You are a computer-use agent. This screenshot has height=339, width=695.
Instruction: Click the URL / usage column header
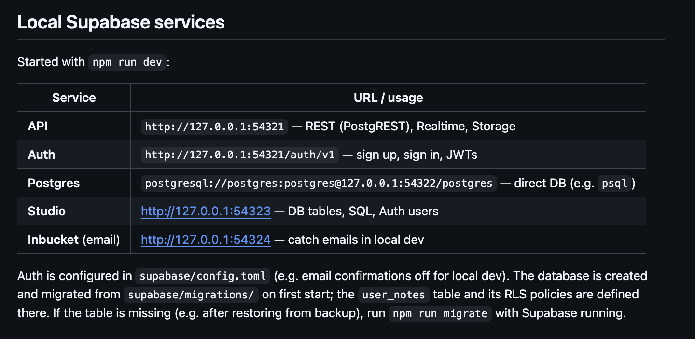(x=388, y=98)
